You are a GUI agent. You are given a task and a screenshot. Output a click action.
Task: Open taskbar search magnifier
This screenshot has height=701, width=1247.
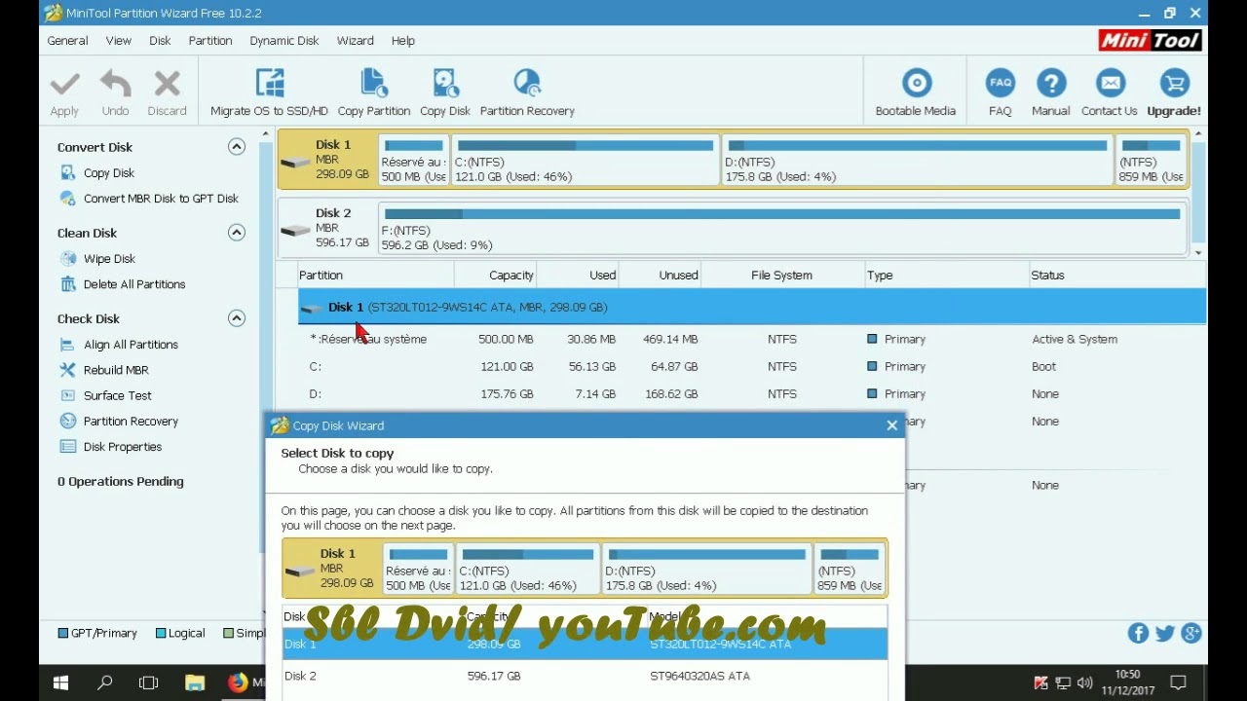tap(104, 683)
